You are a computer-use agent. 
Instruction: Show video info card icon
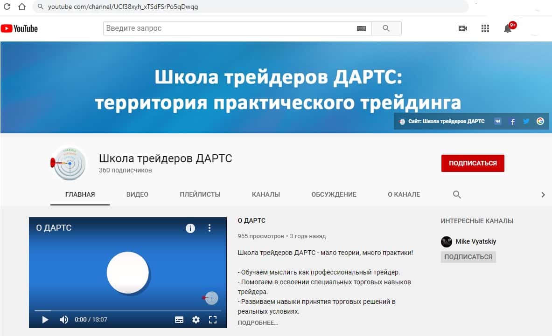coord(190,228)
